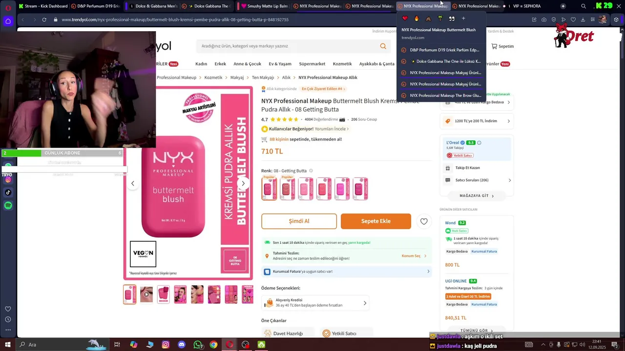Image resolution: width=625 pixels, height=351 pixels.
Task: Open Opera sidebar bookmarks heart icon
Action: 8,309
